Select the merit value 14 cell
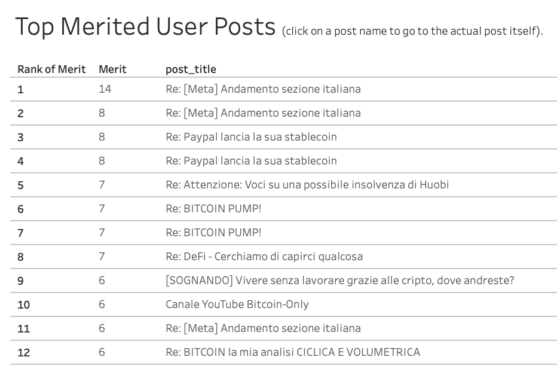This screenshot has width=557, height=366. click(105, 89)
